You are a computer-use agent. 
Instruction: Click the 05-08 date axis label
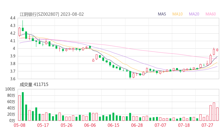click(x=19, y=125)
